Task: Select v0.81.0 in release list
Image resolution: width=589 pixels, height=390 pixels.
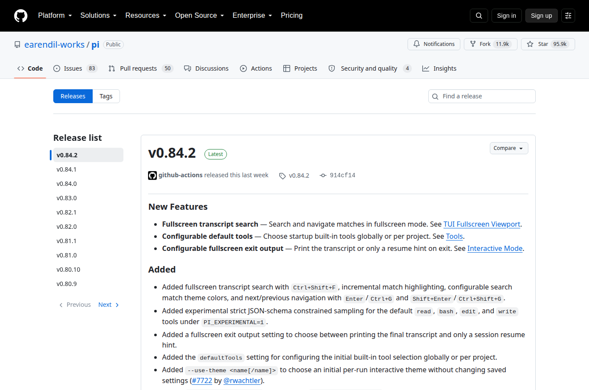Action: coord(88,255)
